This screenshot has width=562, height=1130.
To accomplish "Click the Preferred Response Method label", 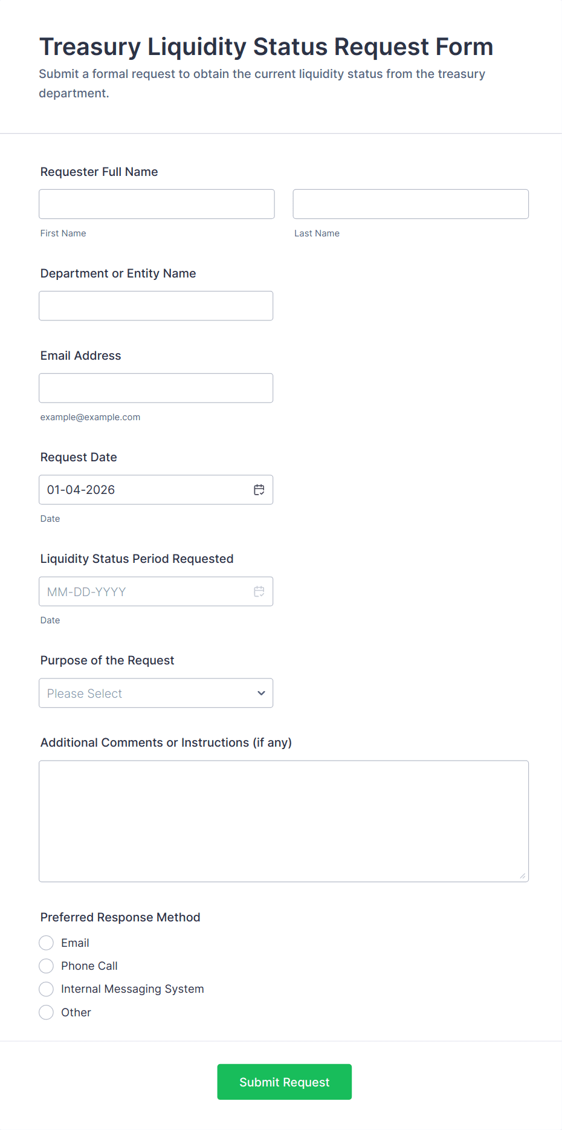I will (x=120, y=917).
